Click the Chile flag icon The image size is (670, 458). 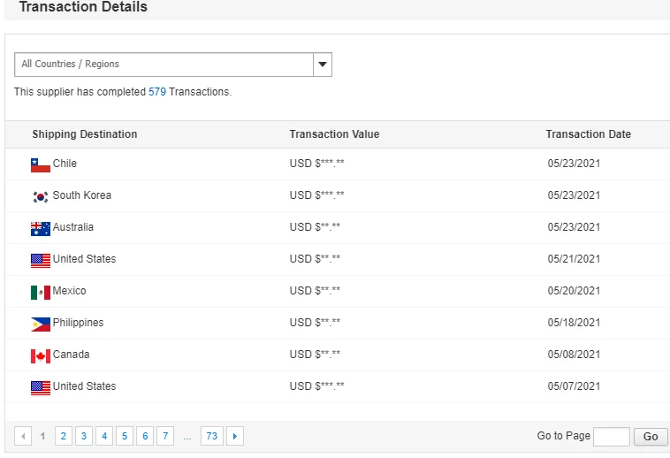[40, 164]
